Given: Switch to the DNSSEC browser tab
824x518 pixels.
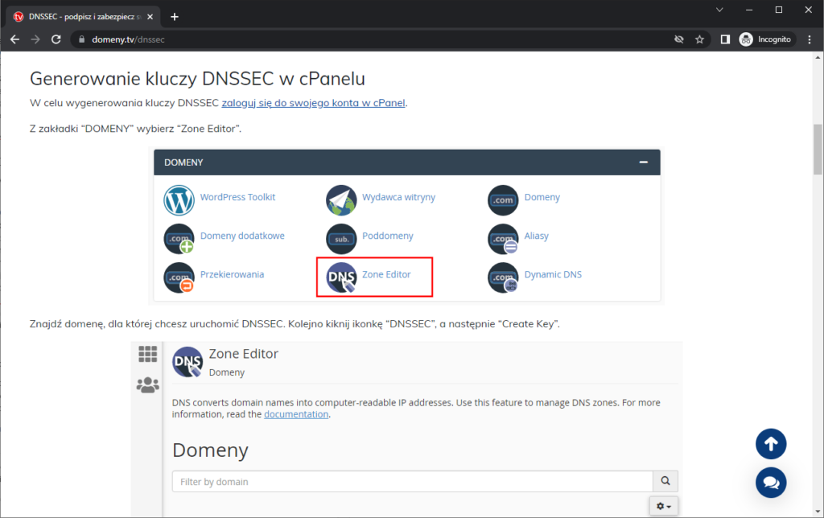Looking at the screenshot, I should click(x=76, y=14).
